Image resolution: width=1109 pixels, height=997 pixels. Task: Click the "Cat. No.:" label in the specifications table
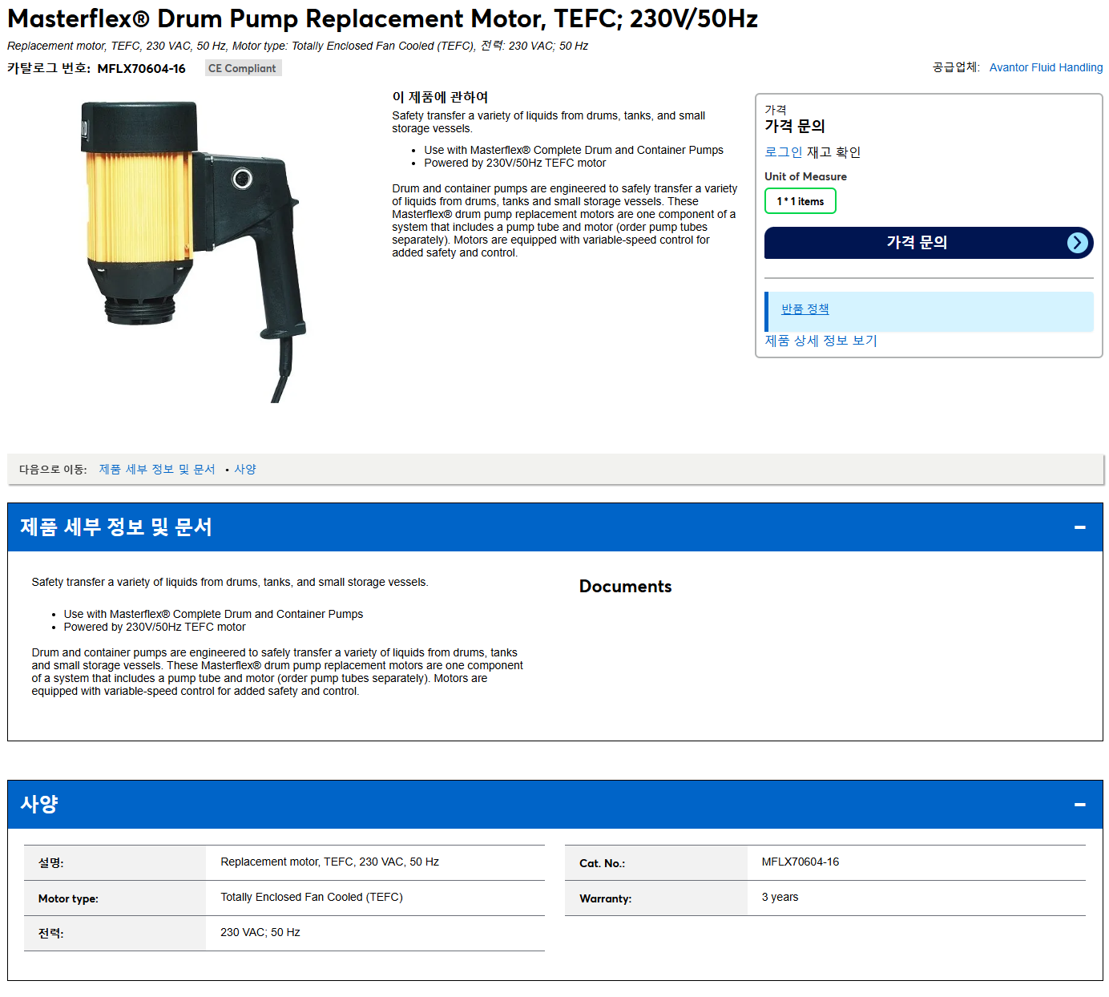point(602,864)
